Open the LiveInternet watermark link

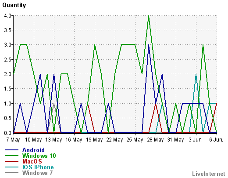(x=209, y=174)
